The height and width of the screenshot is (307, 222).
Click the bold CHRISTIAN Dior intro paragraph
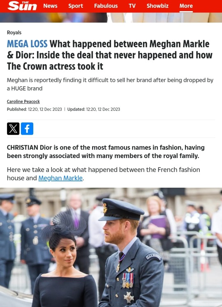tap(106, 151)
